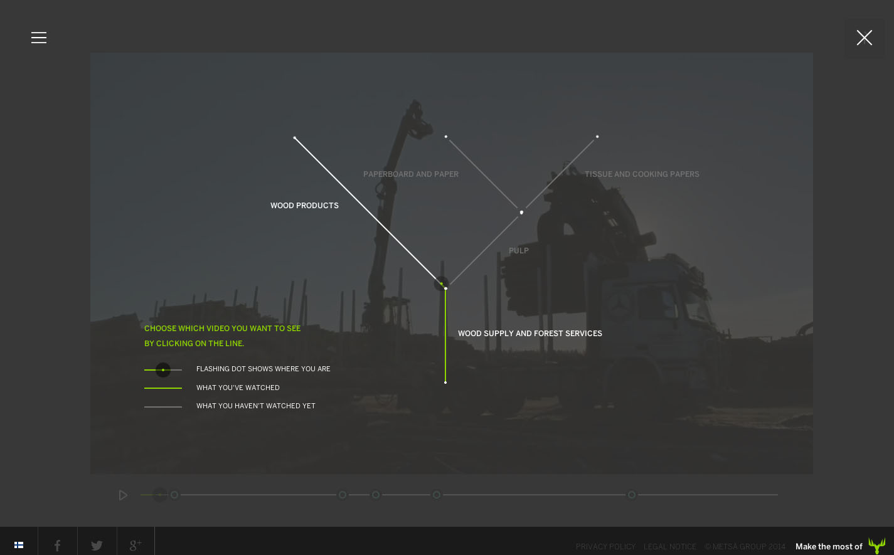Screen dimensions: 894x555
Task: Jump to first chapter marker on timeline
Action: [x=174, y=495]
